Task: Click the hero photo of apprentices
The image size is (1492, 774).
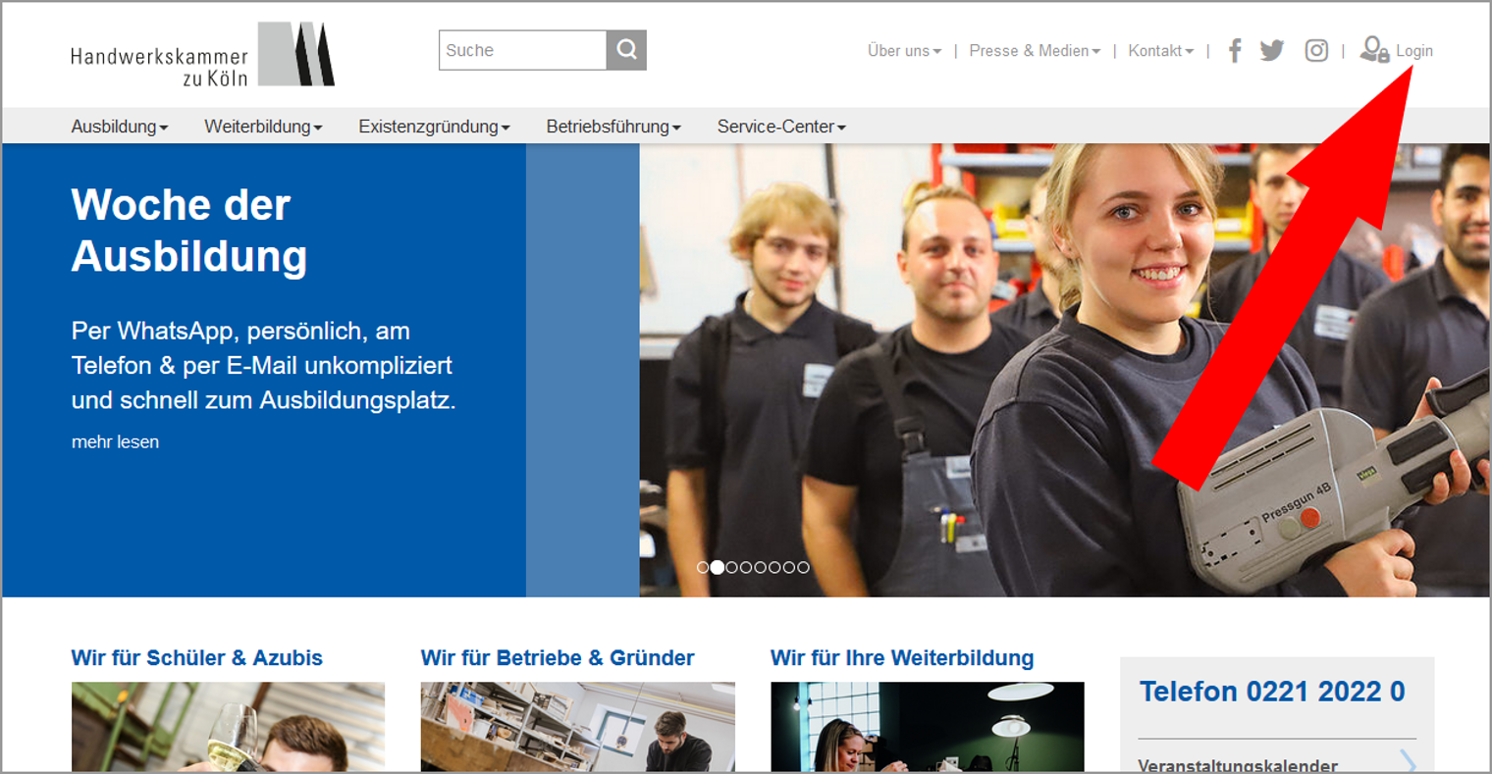Action: [x=1064, y=370]
